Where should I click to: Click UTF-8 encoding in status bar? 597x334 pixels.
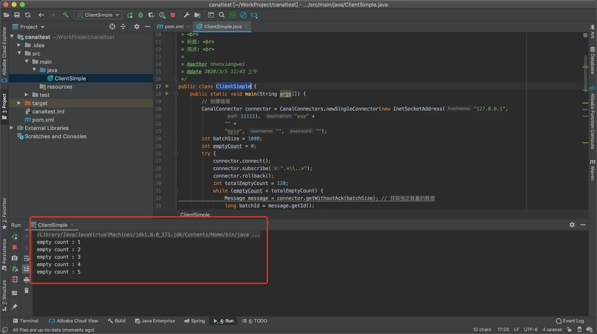coord(531,330)
